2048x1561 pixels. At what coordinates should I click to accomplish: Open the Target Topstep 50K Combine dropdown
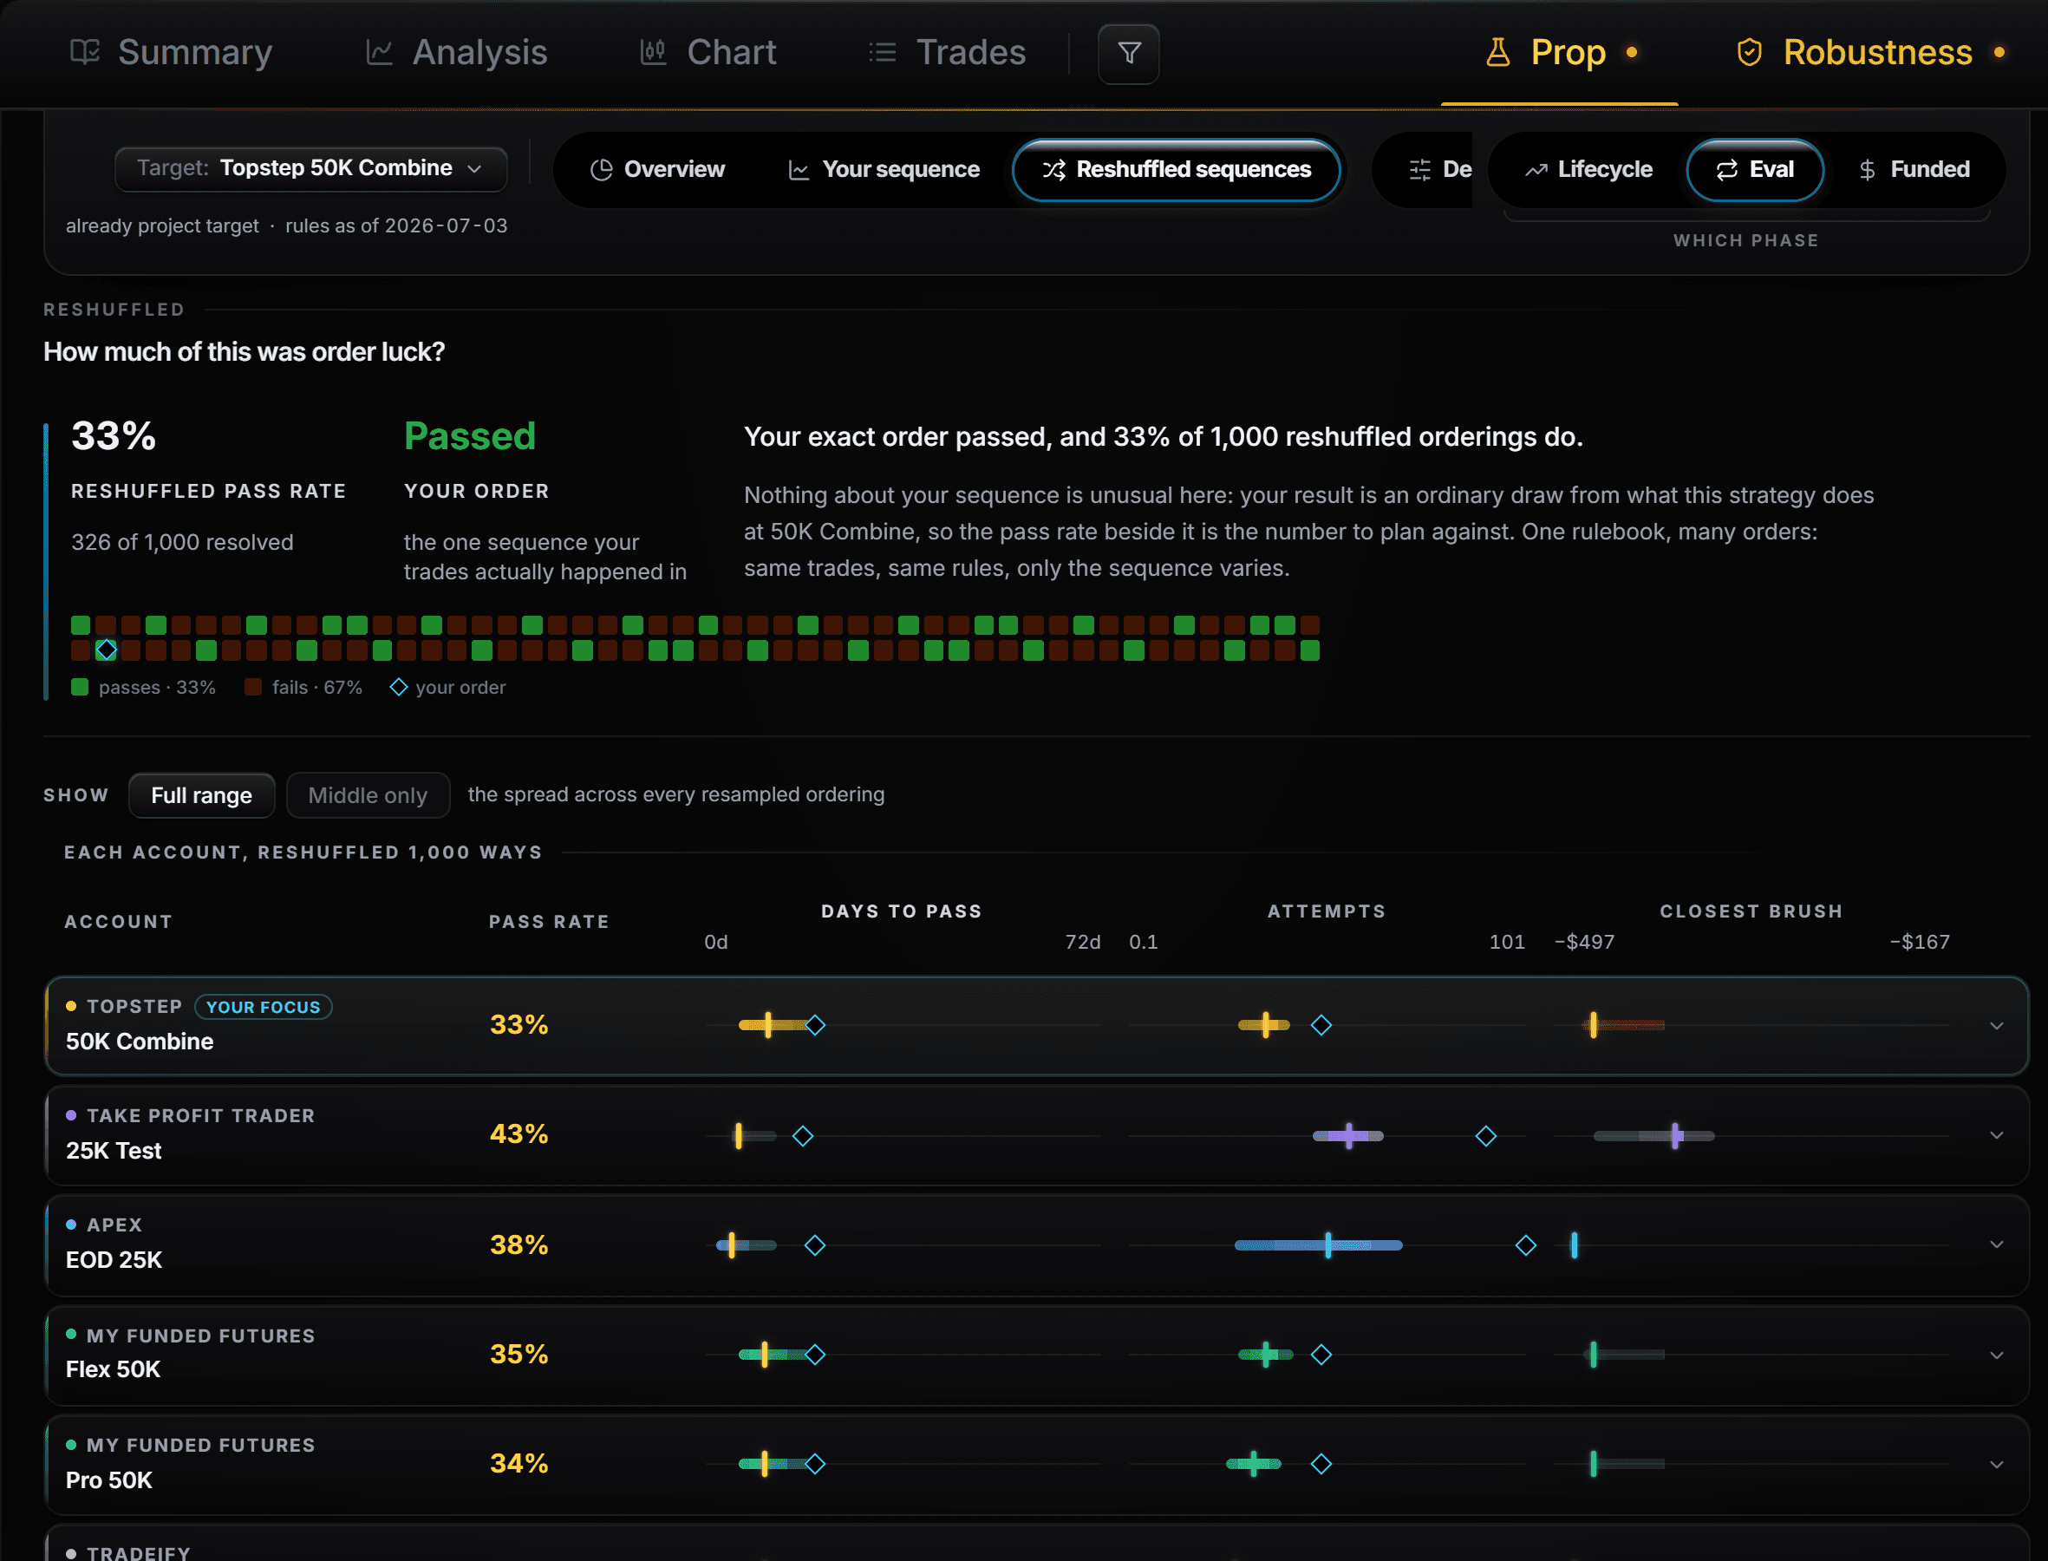pos(310,169)
